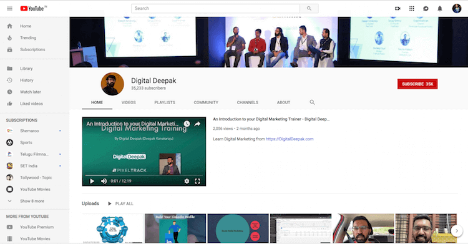Open the notifications bell
468x244 pixels.
440,8
